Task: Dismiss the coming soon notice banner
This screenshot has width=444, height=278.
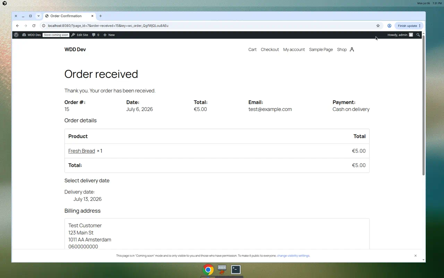Action: coord(415,256)
